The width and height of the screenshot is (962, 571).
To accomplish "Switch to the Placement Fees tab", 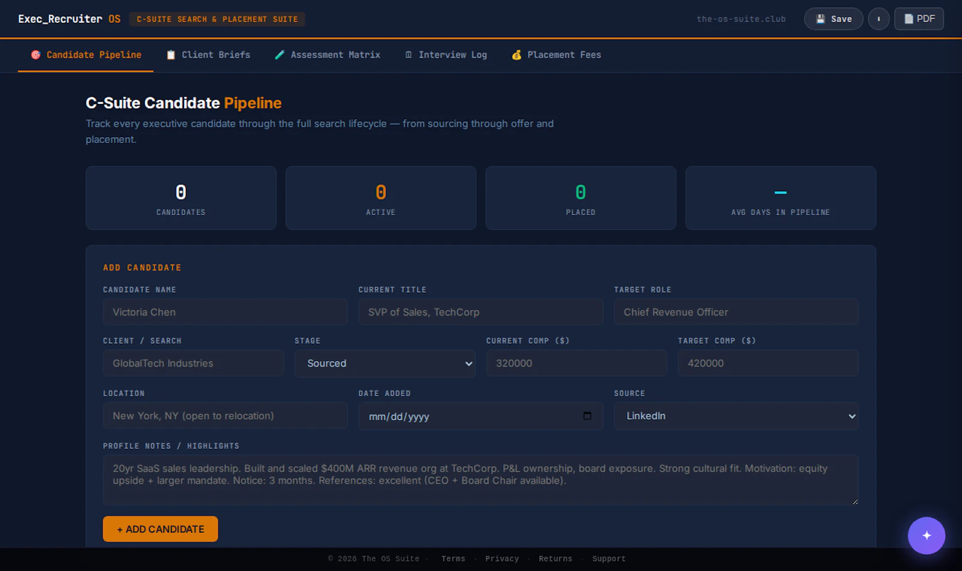I will click(556, 55).
